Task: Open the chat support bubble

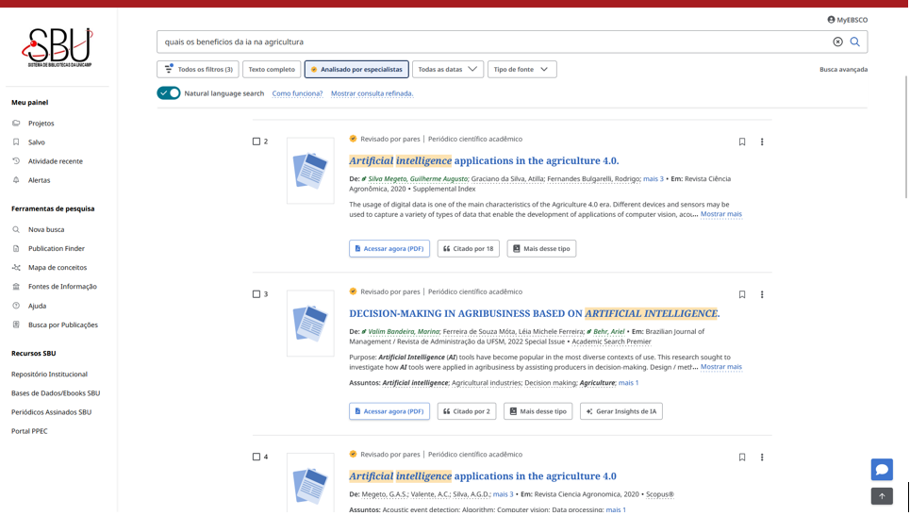Action: (x=882, y=470)
